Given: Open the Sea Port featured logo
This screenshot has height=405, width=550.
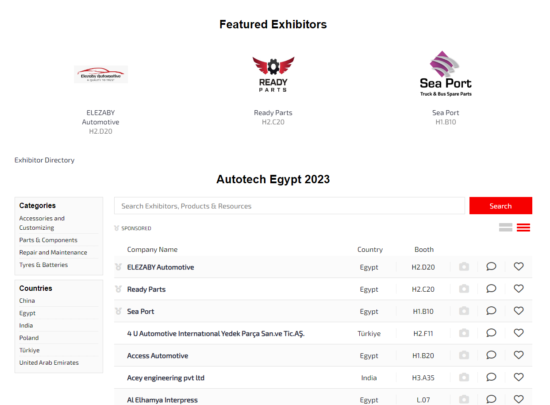Looking at the screenshot, I should click(x=446, y=73).
